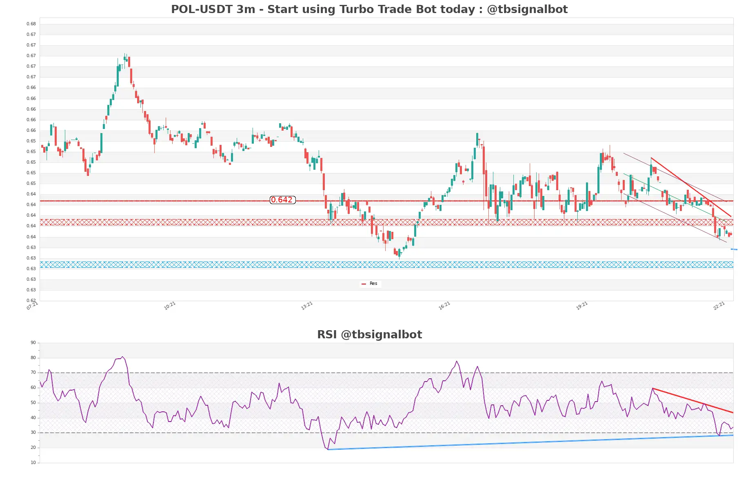The image size is (739, 493).
Task: Click the red hatched resistance zone band
Action: pyautogui.click(x=386, y=222)
